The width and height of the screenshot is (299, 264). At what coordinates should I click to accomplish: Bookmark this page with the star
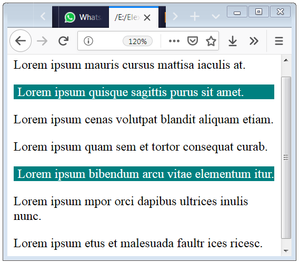pos(211,41)
